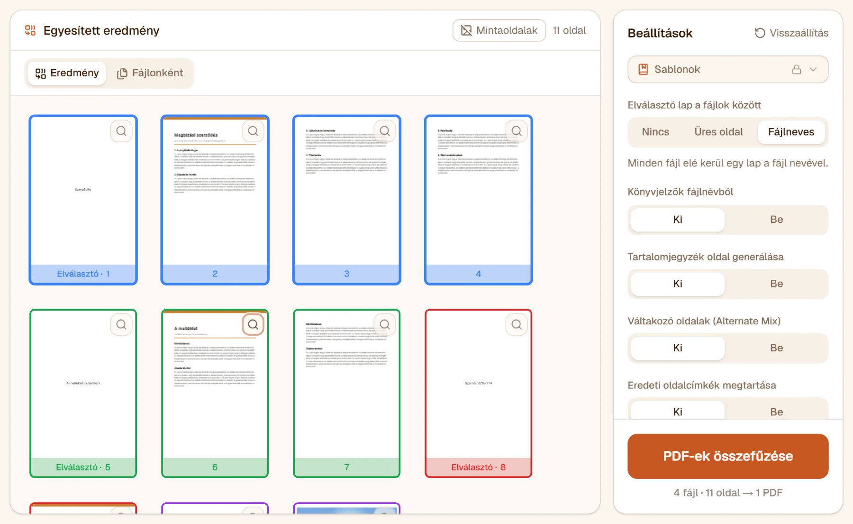Select the Eredmény tab
Image resolution: width=853 pixels, height=524 pixels.
[x=67, y=73]
